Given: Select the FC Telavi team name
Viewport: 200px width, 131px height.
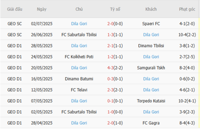Looking at the screenshot, I should [79, 90].
